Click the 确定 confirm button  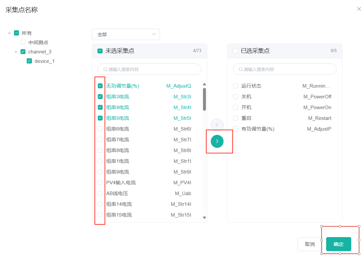point(339,244)
